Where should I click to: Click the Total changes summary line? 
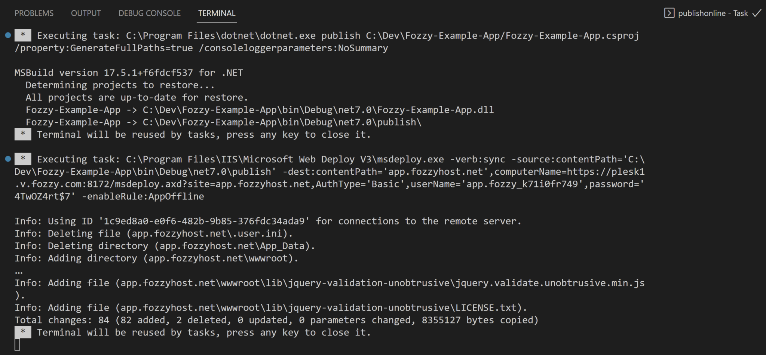coord(277,320)
